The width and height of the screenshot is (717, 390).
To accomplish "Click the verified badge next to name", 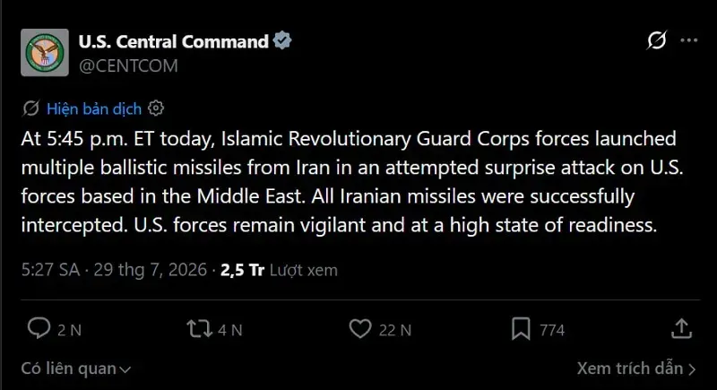I will [x=282, y=40].
